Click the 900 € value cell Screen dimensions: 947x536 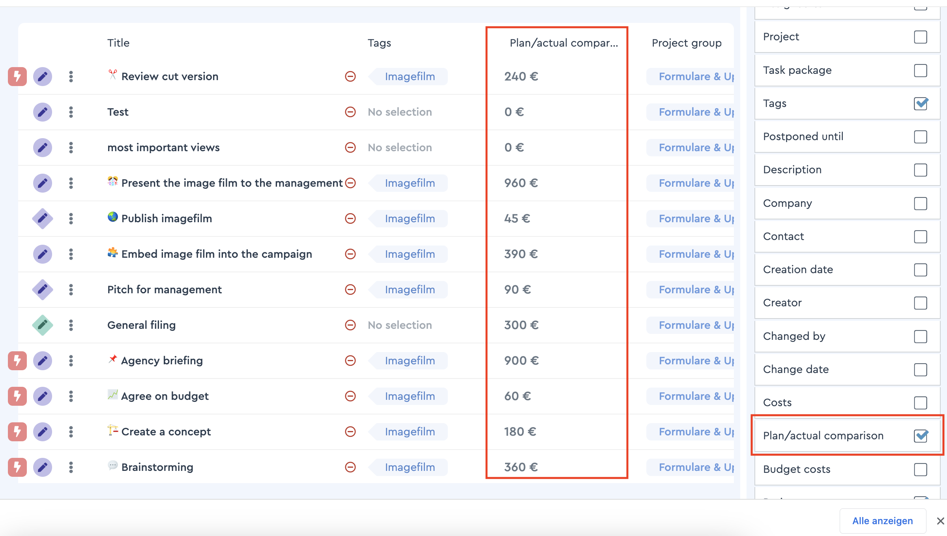point(521,361)
